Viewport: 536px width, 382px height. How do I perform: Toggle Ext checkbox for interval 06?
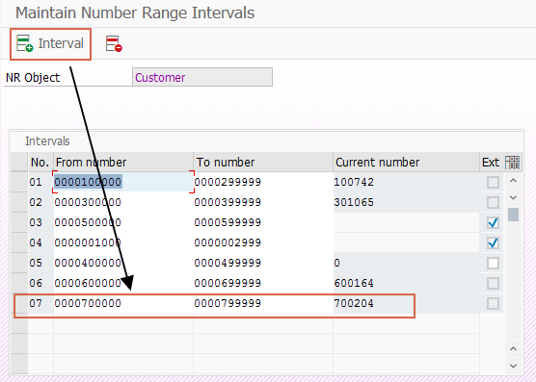[493, 284]
